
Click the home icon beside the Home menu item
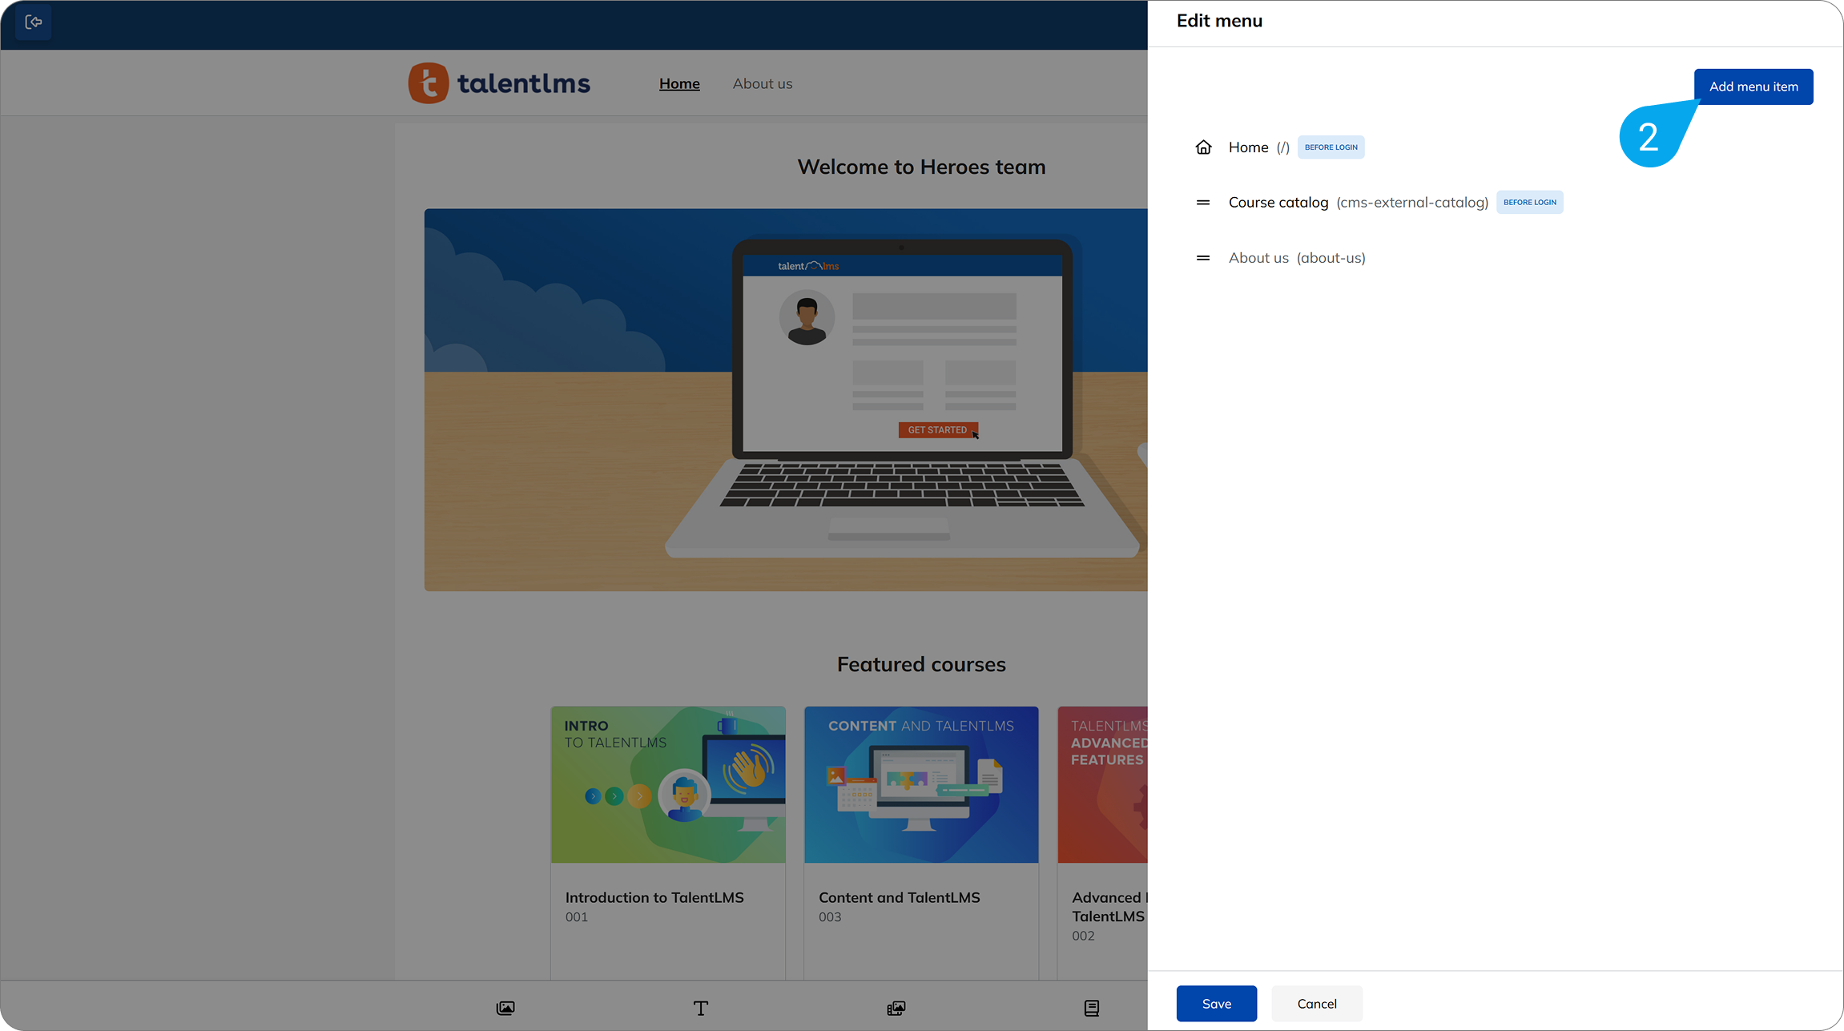1204,147
